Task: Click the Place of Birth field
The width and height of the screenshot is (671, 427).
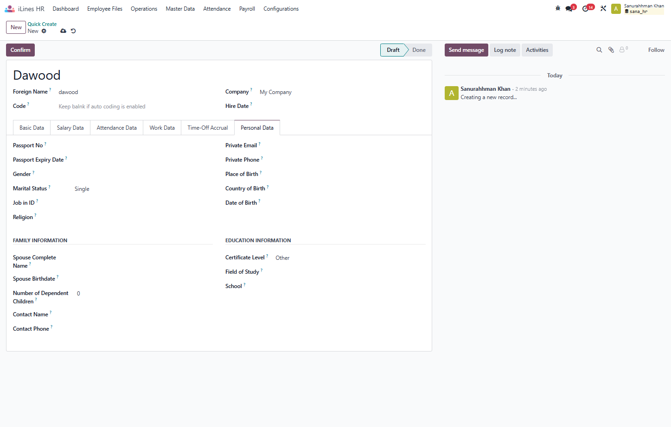Action: 350,175
